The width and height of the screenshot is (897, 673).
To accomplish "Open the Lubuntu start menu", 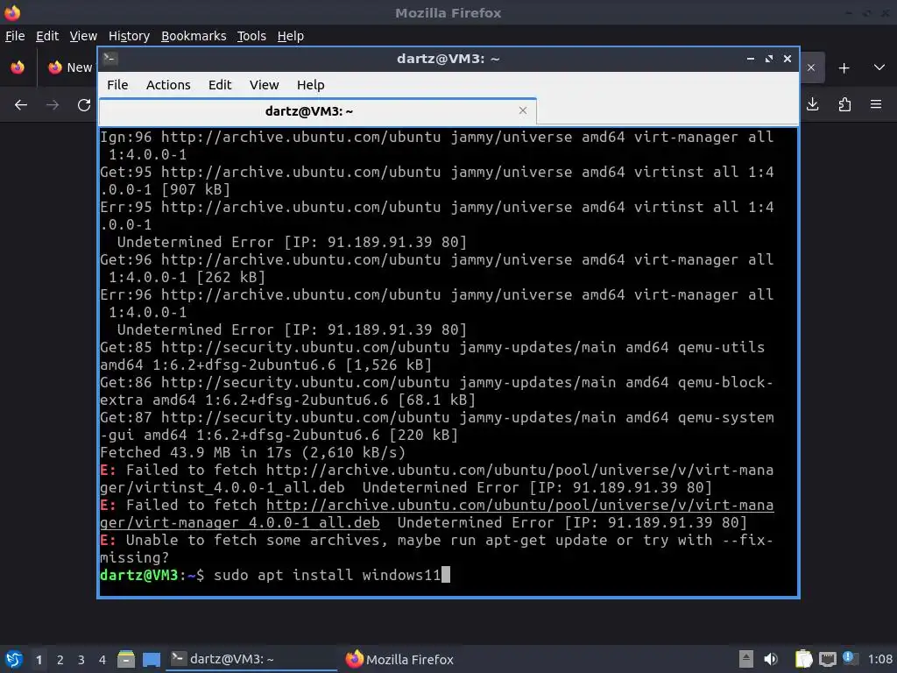I will [x=14, y=659].
